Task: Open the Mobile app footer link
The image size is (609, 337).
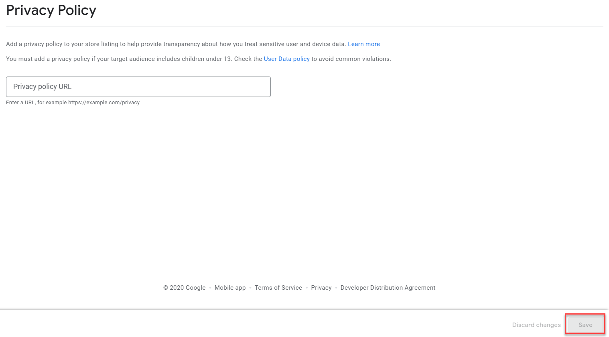Action: (x=230, y=288)
